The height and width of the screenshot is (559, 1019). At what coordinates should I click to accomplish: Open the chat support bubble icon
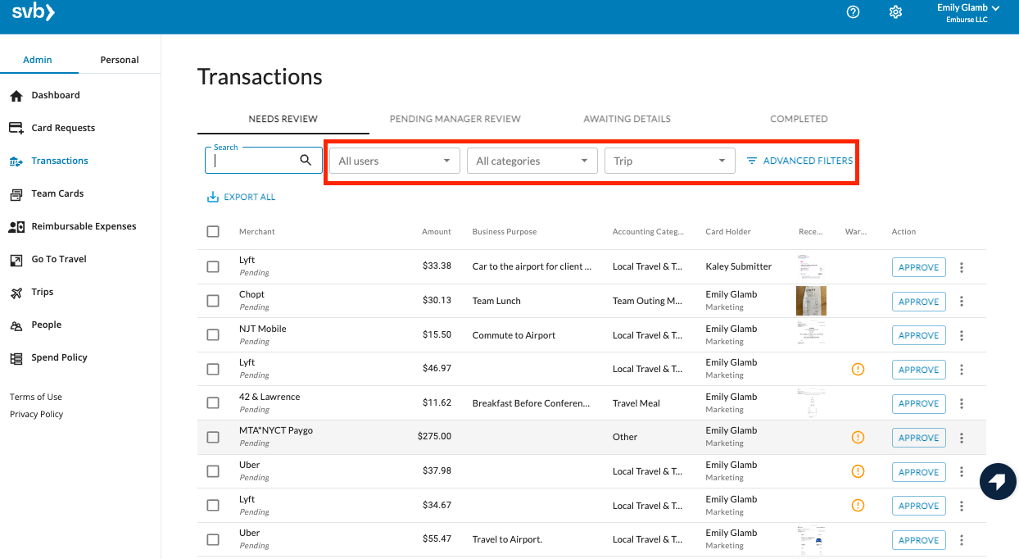tap(998, 482)
